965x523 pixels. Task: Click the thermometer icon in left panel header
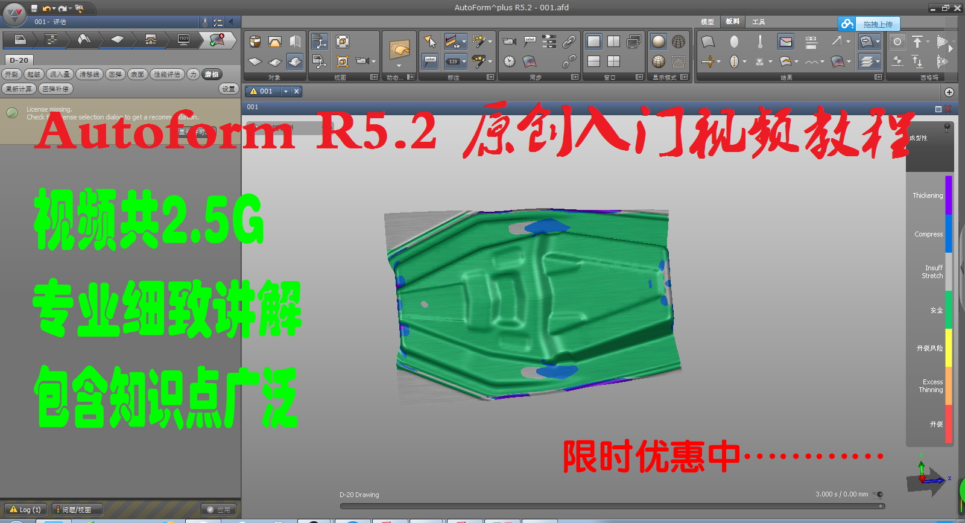pyautogui.click(x=205, y=22)
